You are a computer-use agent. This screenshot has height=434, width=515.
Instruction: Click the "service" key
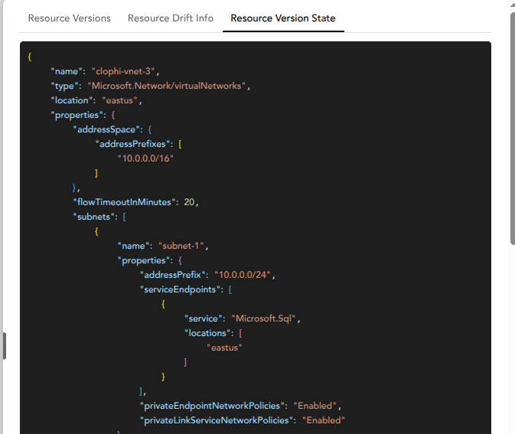(203, 318)
